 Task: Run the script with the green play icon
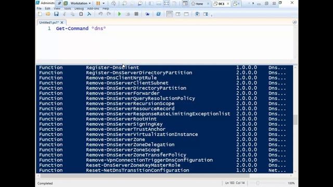coord(119,14)
